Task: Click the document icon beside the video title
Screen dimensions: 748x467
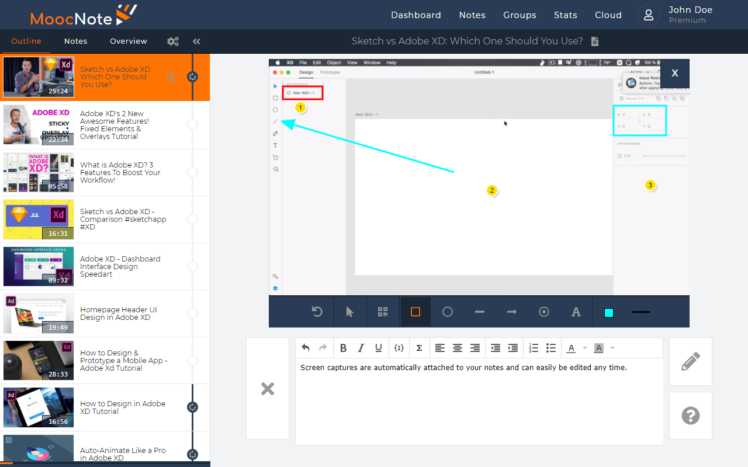Action: 595,41
